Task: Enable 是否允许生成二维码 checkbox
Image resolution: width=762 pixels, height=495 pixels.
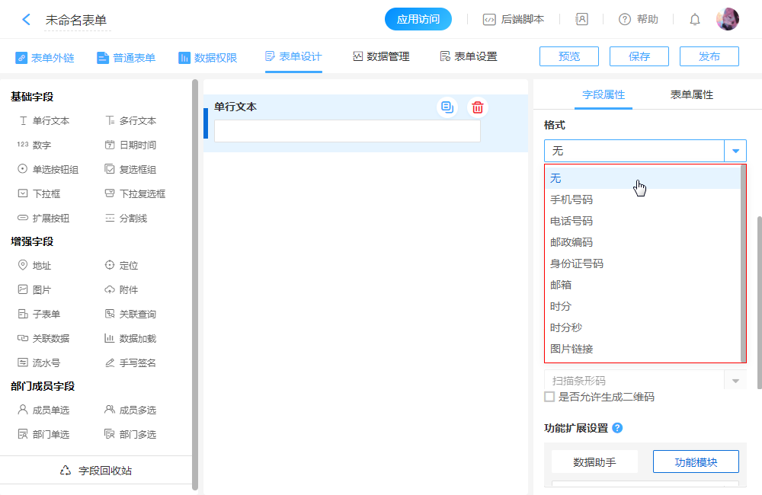Action: (549, 397)
